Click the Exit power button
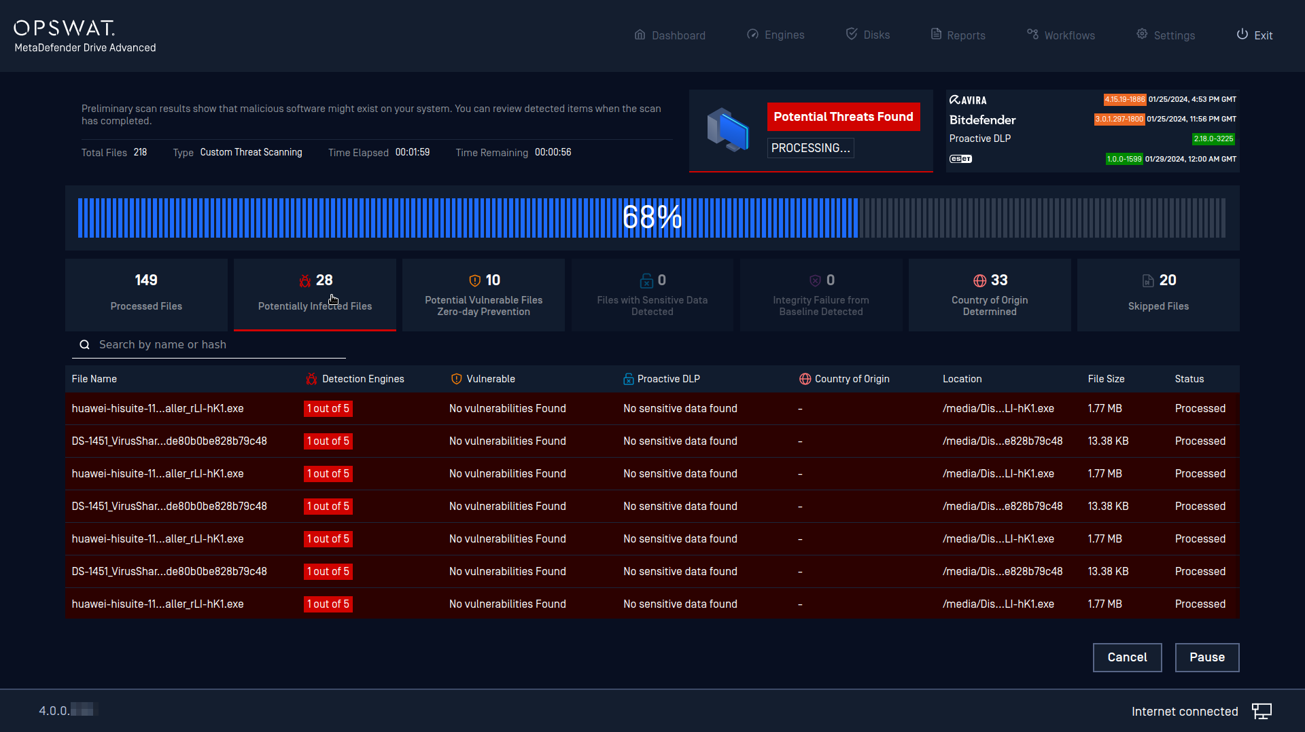Screen dimensions: 1305x732 pos(1254,35)
